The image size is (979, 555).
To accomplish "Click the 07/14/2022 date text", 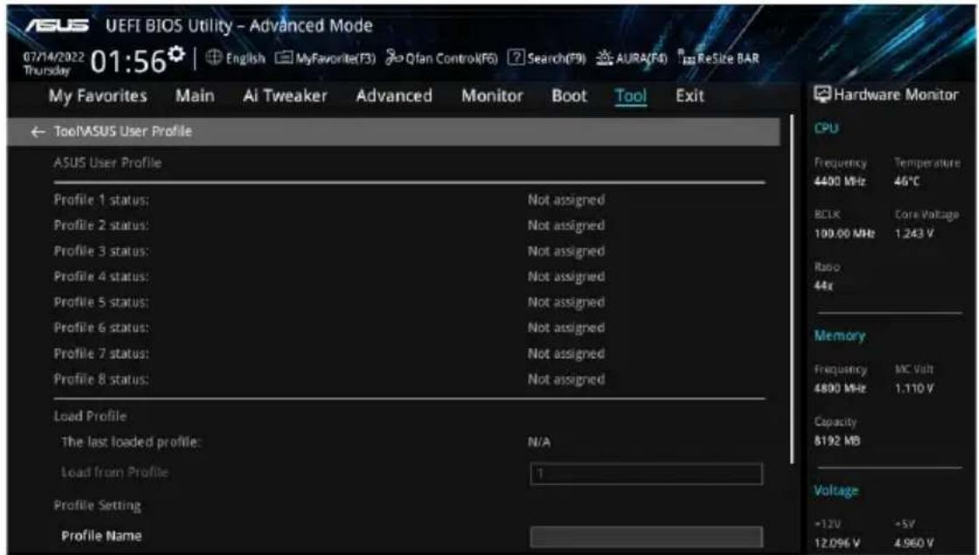I will point(53,57).
